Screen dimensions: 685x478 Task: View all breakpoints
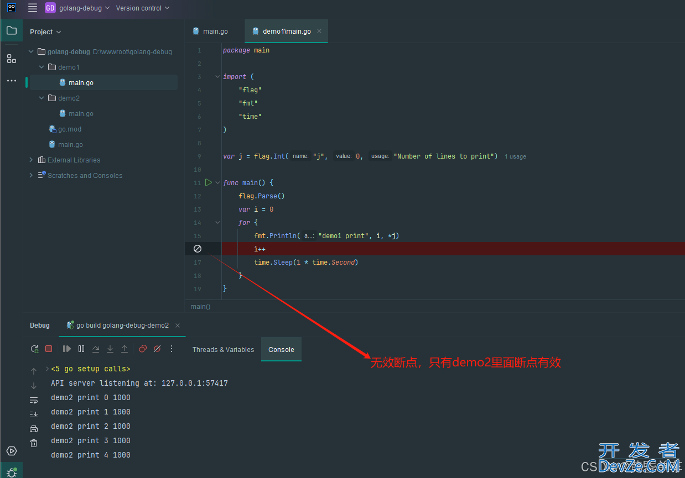point(143,349)
